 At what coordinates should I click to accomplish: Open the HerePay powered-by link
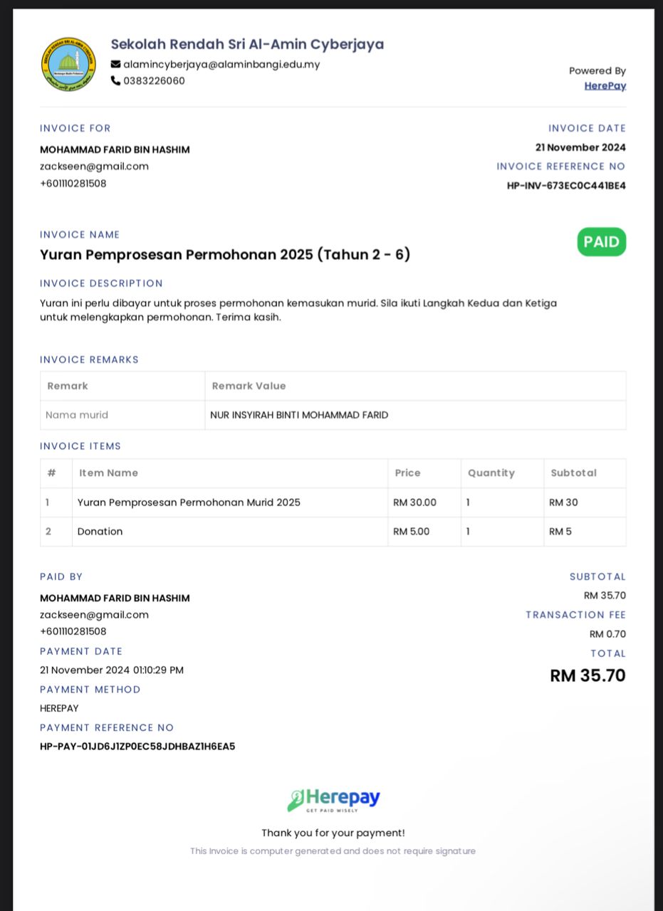pos(605,85)
